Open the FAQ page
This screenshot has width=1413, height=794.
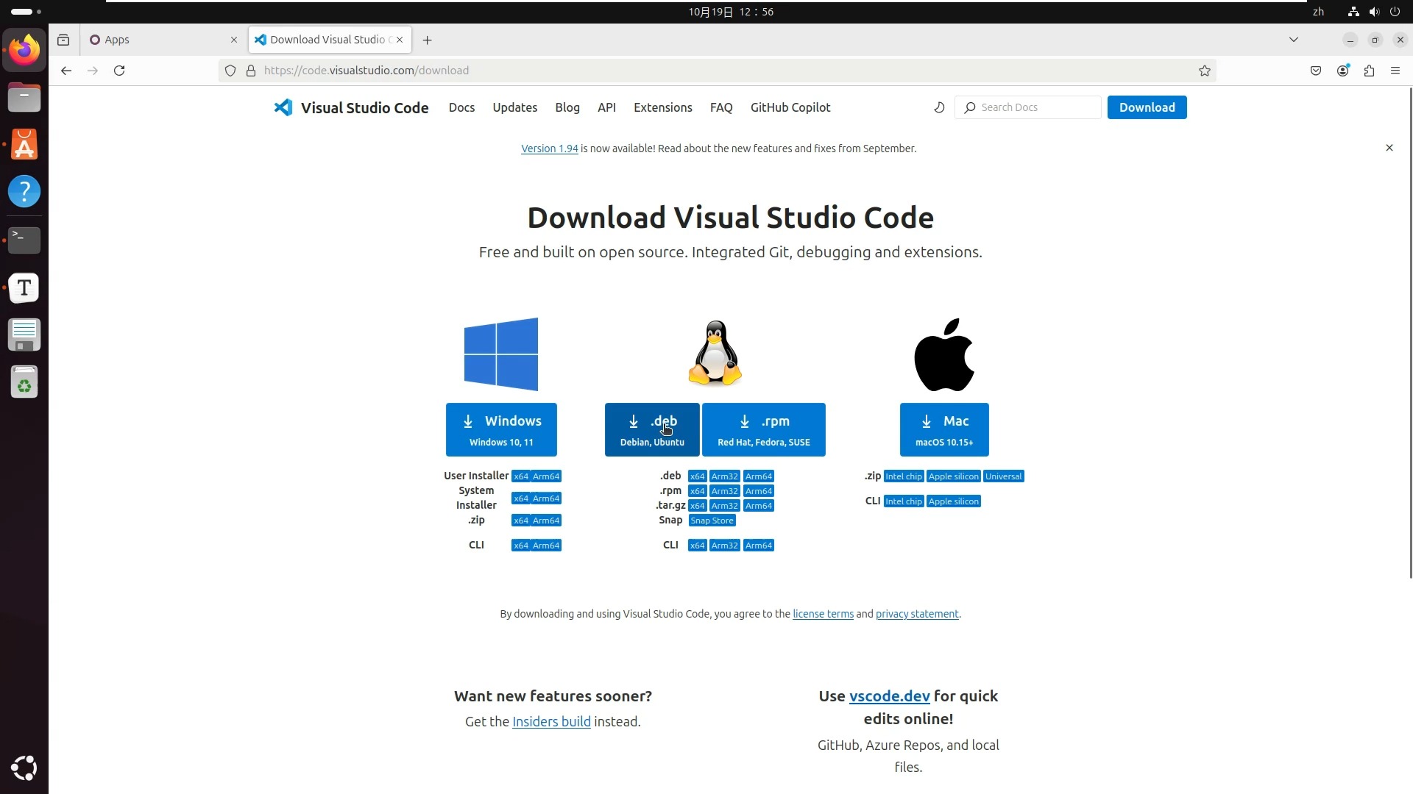[x=720, y=107]
